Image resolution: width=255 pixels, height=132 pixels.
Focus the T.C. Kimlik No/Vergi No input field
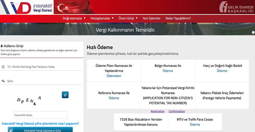41,67
